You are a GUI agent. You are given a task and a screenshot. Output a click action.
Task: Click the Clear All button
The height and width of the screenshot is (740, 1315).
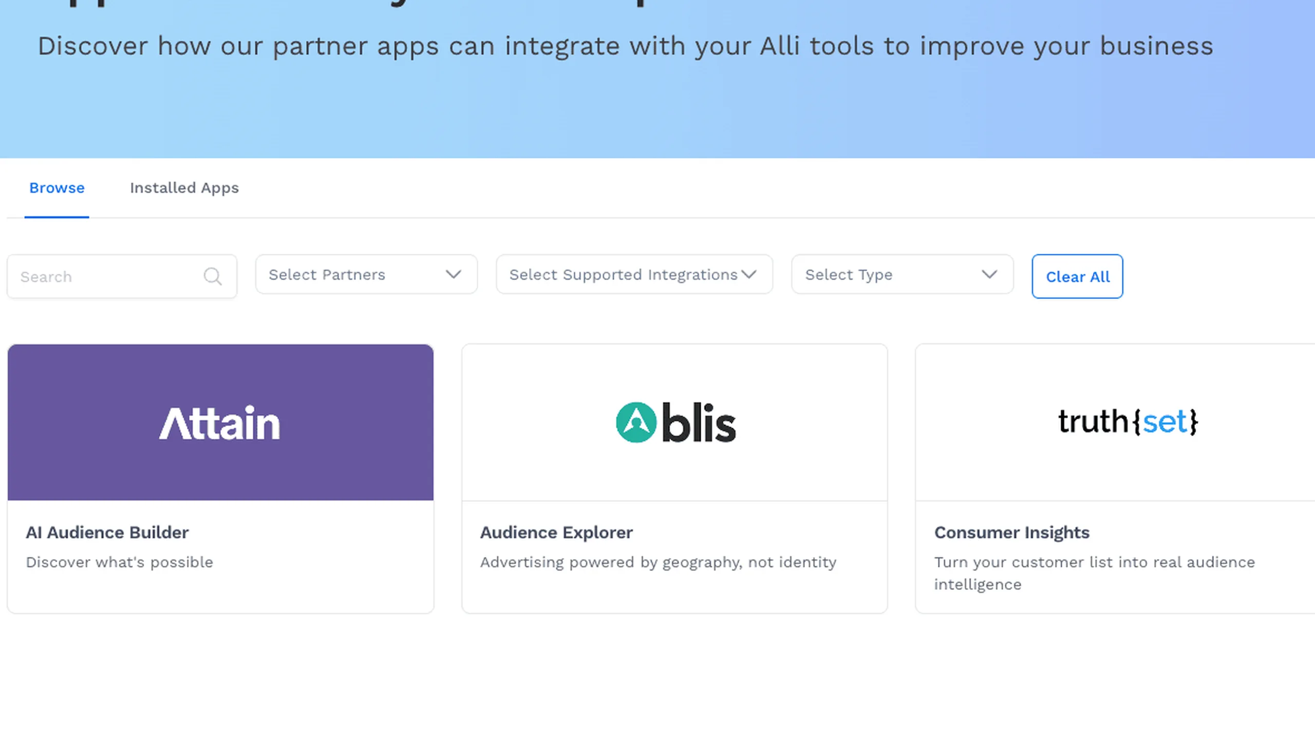[x=1077, y=276]
